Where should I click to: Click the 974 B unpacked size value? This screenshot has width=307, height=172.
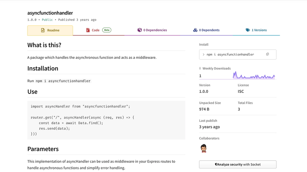click(x=204, y=109)
